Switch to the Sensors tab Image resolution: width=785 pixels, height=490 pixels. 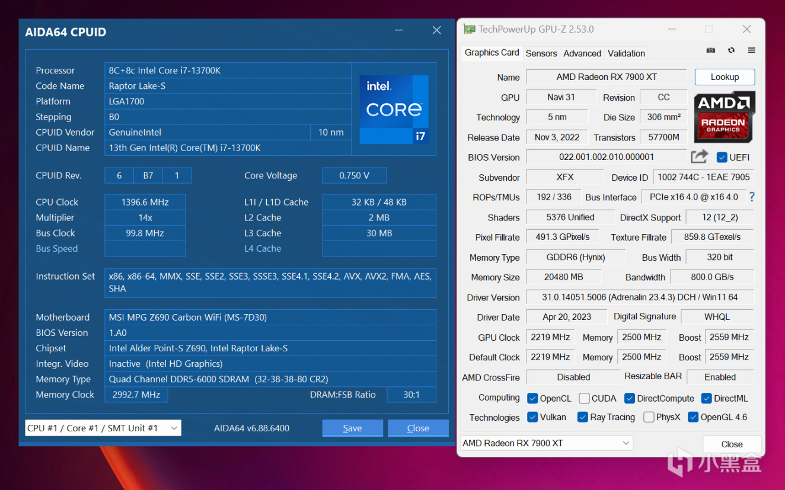coord(541,53)
